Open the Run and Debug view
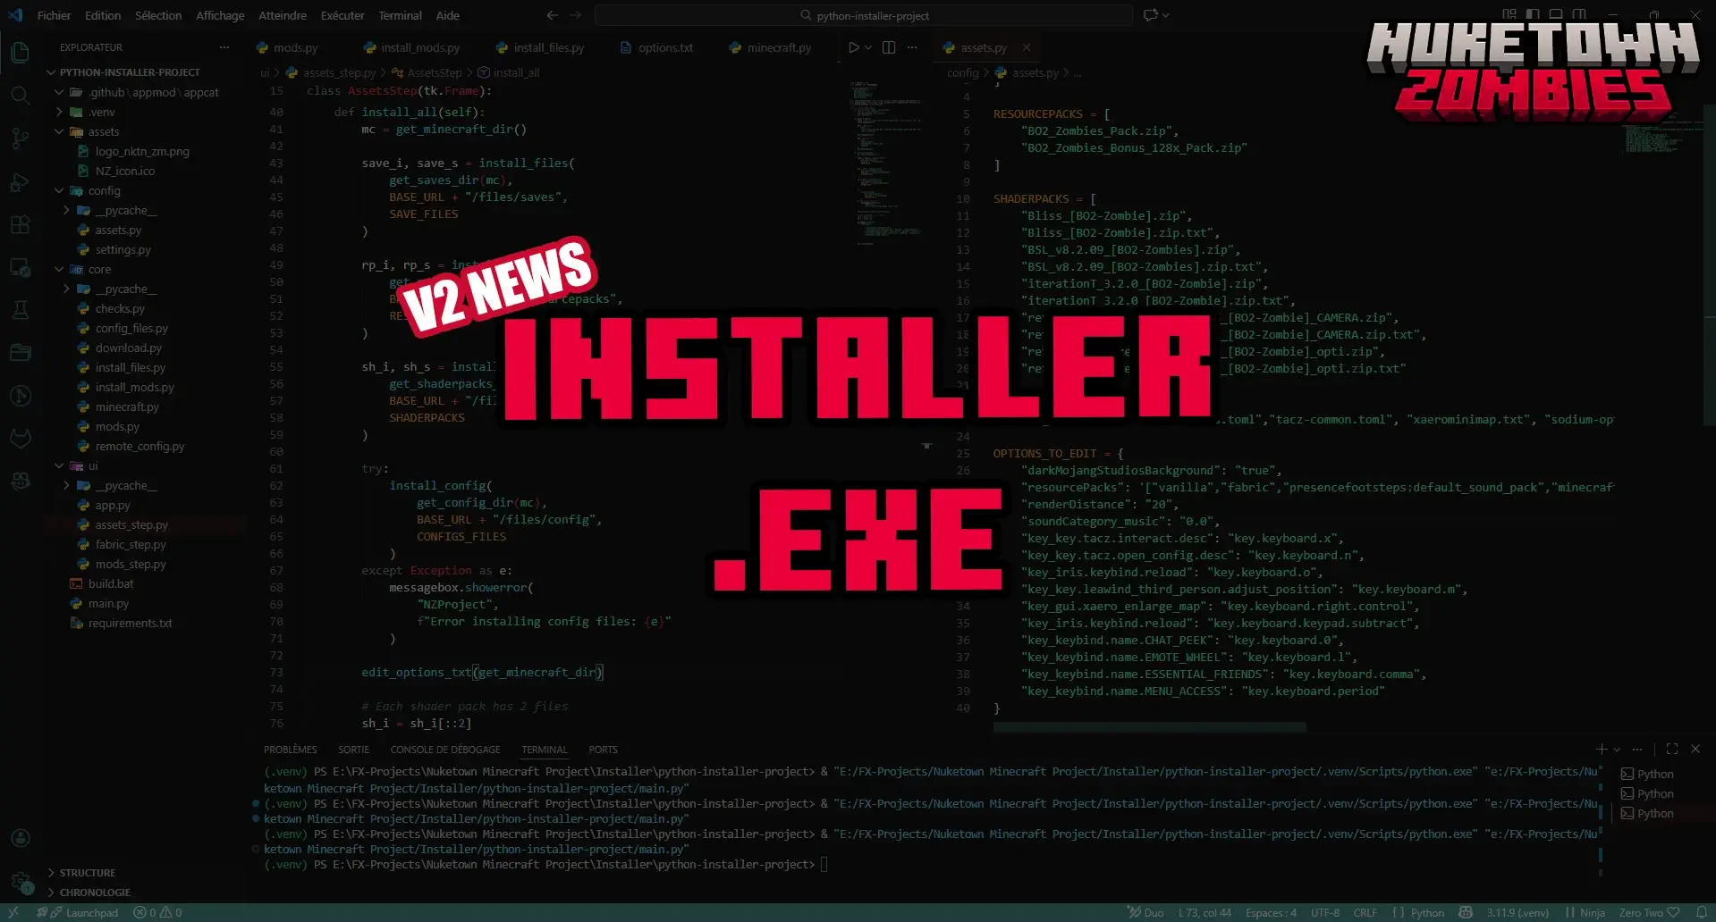 (x=20, y=181)
